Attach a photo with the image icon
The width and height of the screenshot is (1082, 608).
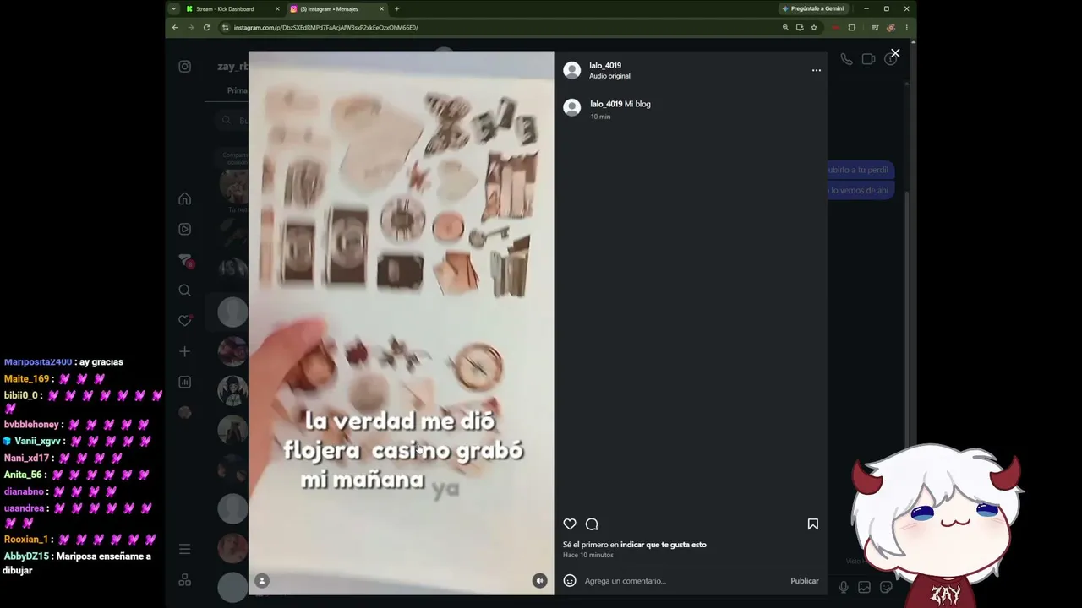pos(864,587)
